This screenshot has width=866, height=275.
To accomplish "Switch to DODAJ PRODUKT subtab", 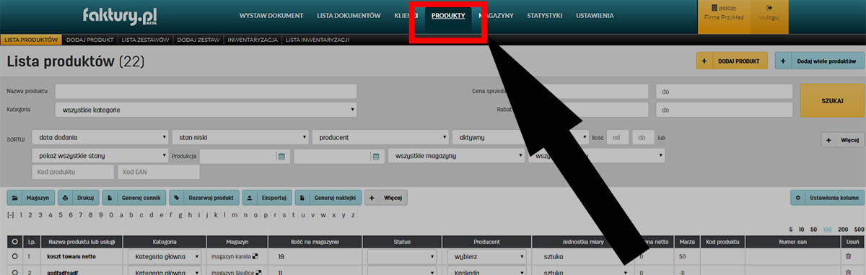I will (x=89, y=40).
